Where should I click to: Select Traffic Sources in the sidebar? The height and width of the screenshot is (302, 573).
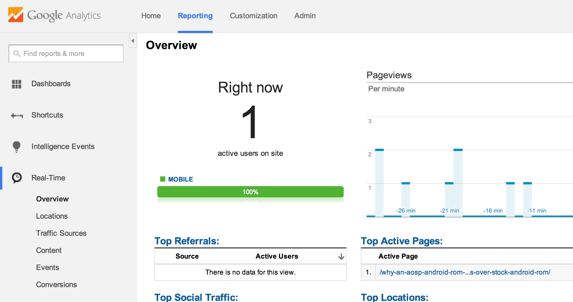pos(61,233)
